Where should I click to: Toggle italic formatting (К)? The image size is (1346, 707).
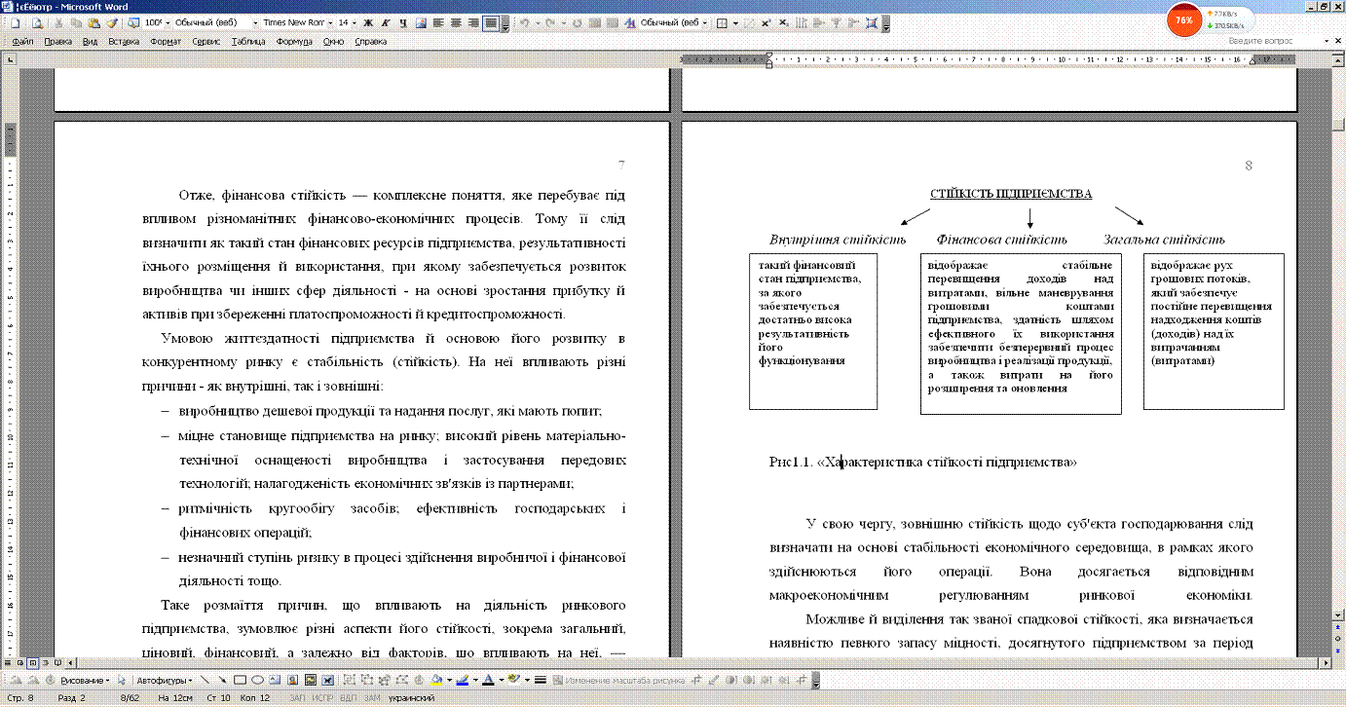pyautogui.click(x=386, y=22)
